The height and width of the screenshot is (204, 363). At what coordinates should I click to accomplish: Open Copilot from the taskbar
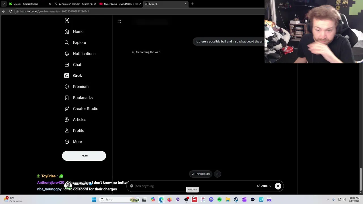pyautogui.click(x=153, y=199)
